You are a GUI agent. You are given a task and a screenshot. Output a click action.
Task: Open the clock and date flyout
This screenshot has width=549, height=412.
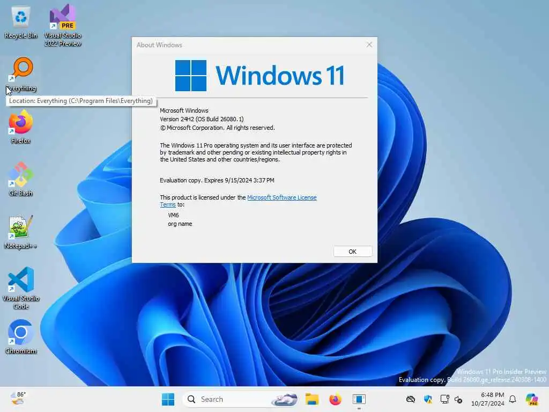[x=488, y=399]
